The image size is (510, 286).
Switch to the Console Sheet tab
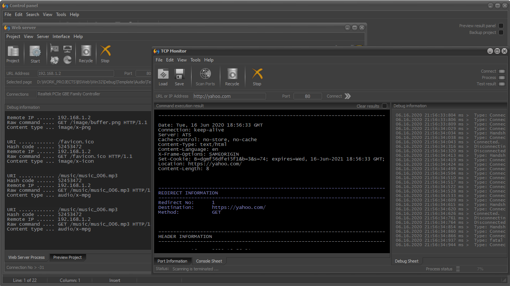[x=209, y=261]
